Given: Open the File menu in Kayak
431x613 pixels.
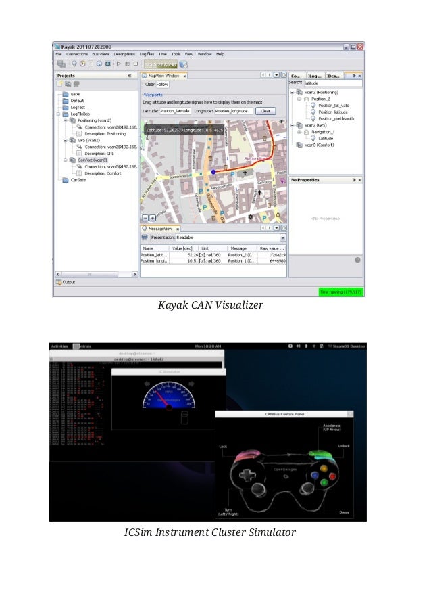Looking at the screenshot, I should [x=59, y=54].
